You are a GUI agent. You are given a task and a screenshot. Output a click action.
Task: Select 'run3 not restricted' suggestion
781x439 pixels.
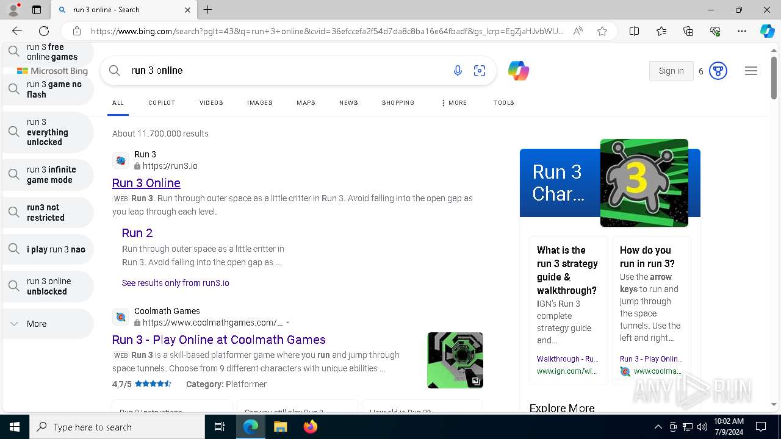[48, 212]
